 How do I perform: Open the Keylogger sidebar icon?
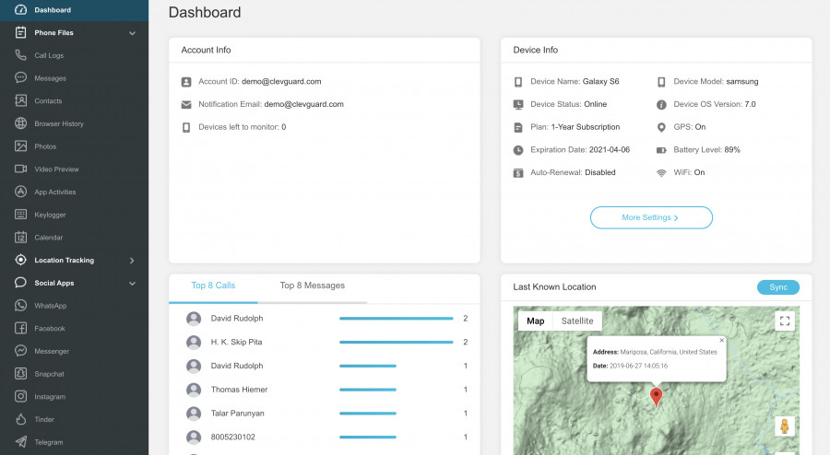(x=20, y=215)
